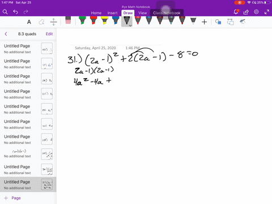Screen dimensions: 272x204
Task: Select the Draw tab
Action: [128, 13]
